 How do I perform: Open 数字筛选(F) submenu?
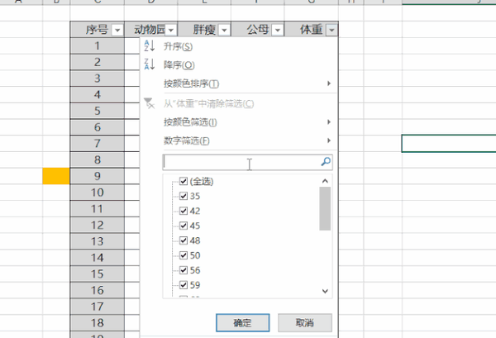pyautogui.click(x=239, y=140)
